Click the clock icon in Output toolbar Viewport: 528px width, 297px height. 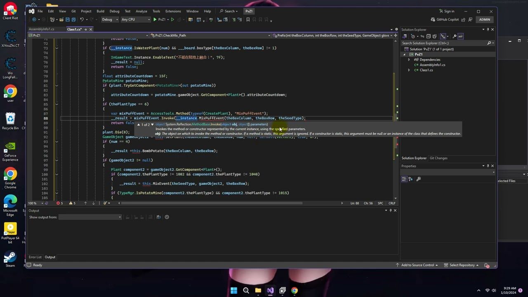(167, 217)
